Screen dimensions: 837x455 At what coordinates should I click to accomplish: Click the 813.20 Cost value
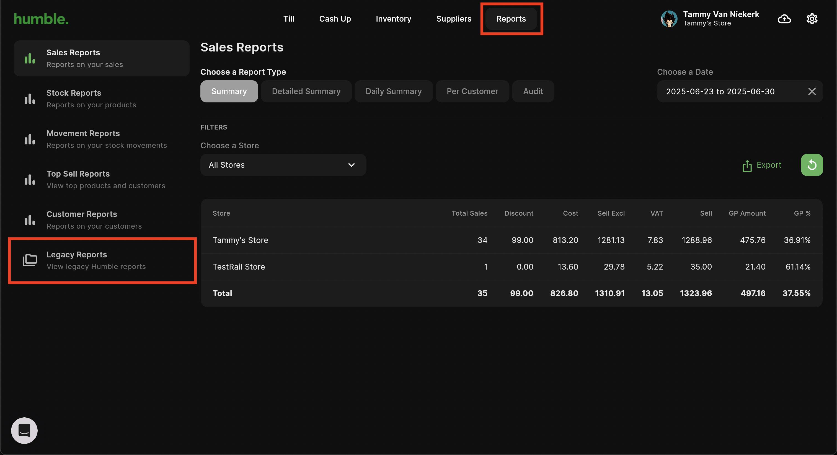pos(565,240)
